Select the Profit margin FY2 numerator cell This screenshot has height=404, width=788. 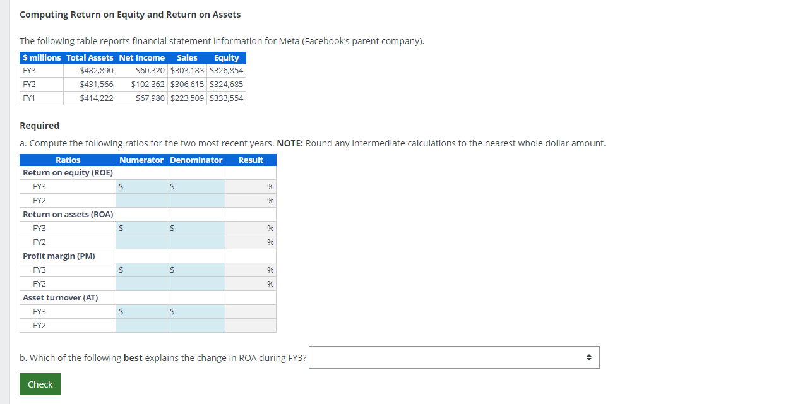click(140, 283)
